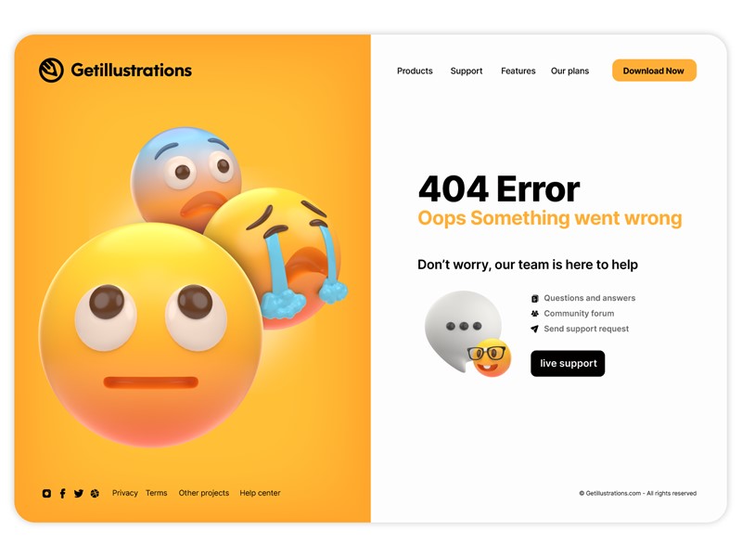Open Our plans in the navigation
The height and width of the screenshot is (557, 742).
click(569, 71)
